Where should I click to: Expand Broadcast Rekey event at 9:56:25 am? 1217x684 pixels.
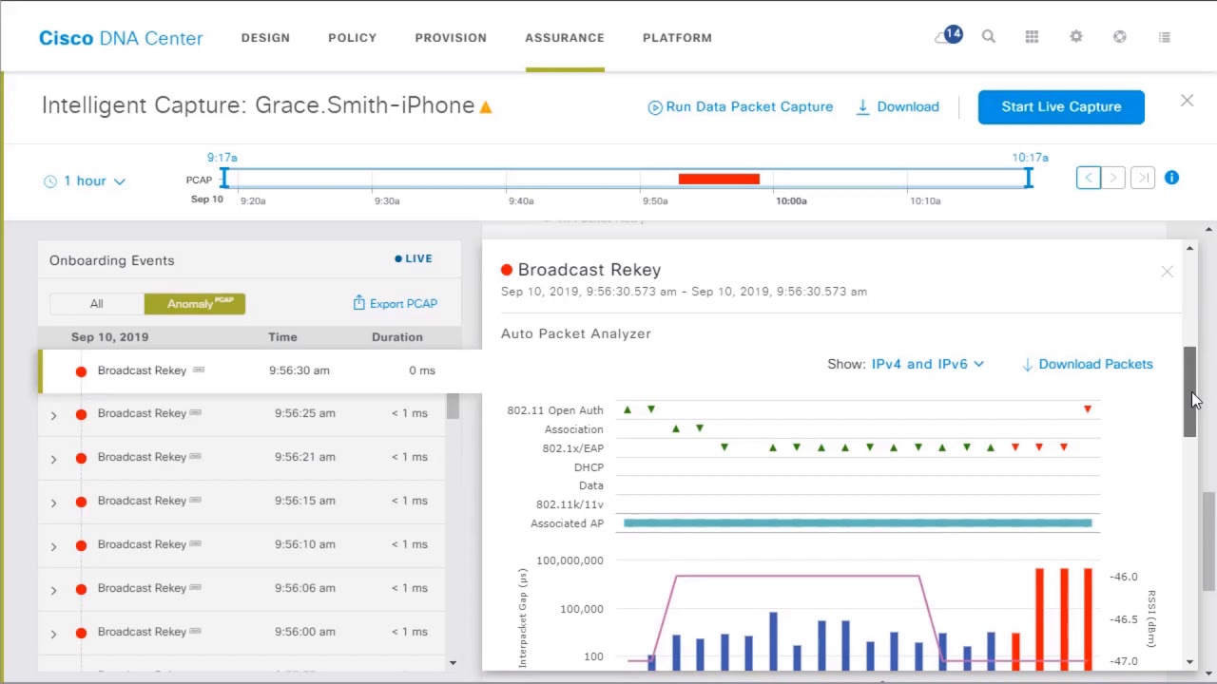[x=53, y=415]
